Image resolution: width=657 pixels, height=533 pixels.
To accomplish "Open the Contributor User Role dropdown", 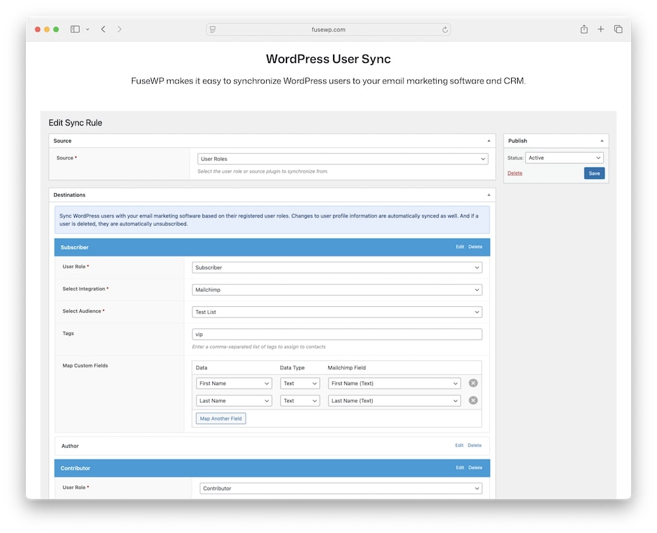I will point(340,488).
